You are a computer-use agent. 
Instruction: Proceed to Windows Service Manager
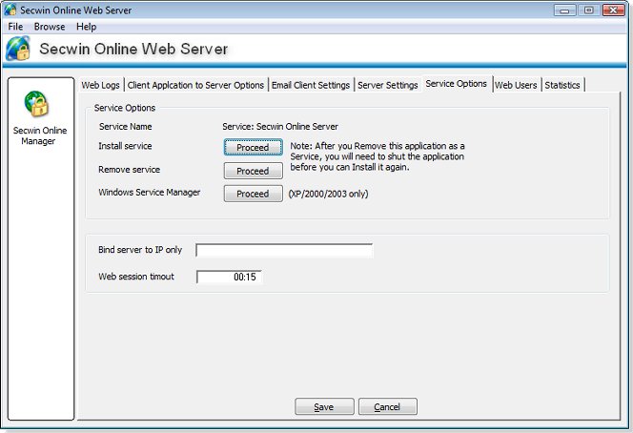[253, 194]
